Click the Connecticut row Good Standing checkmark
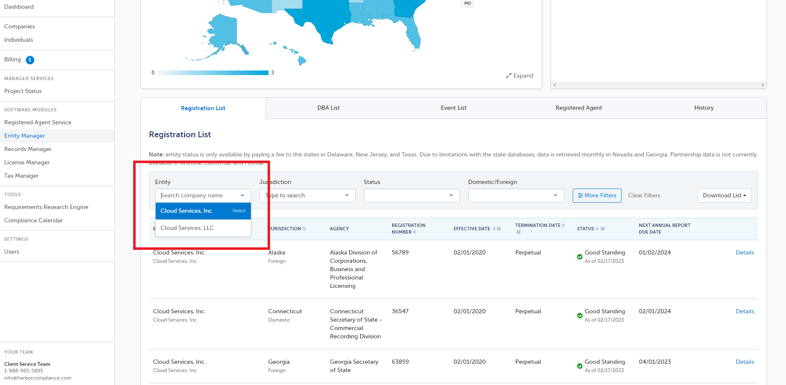The width and height of the screenshot is (786, 385). [580, 316]
